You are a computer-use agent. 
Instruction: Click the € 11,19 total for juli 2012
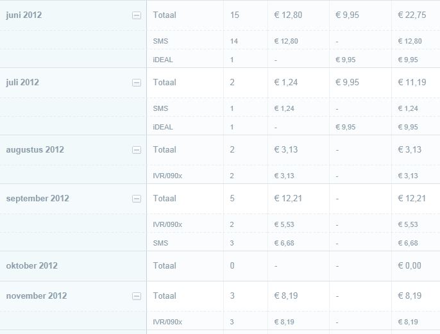coord(412,82)
